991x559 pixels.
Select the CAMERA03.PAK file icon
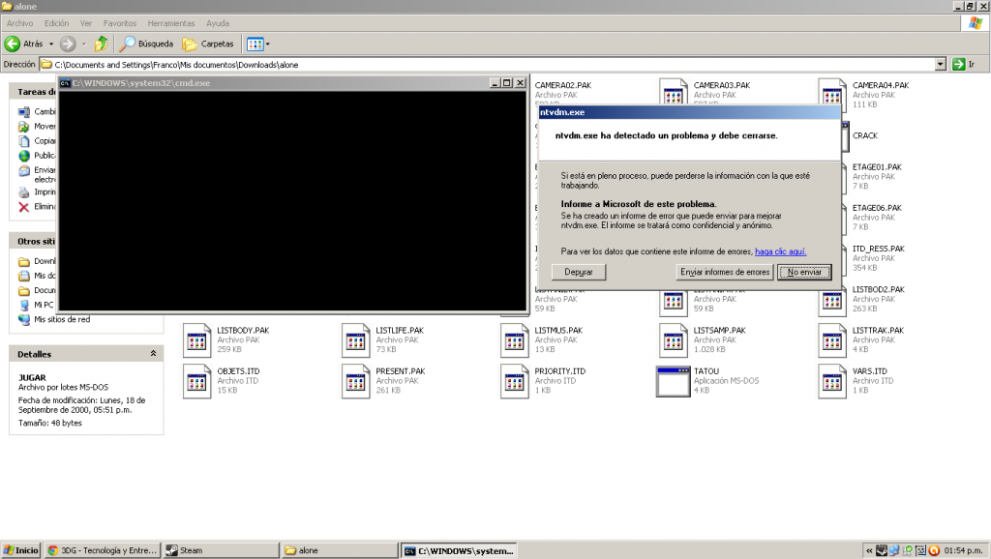point(674,92)
